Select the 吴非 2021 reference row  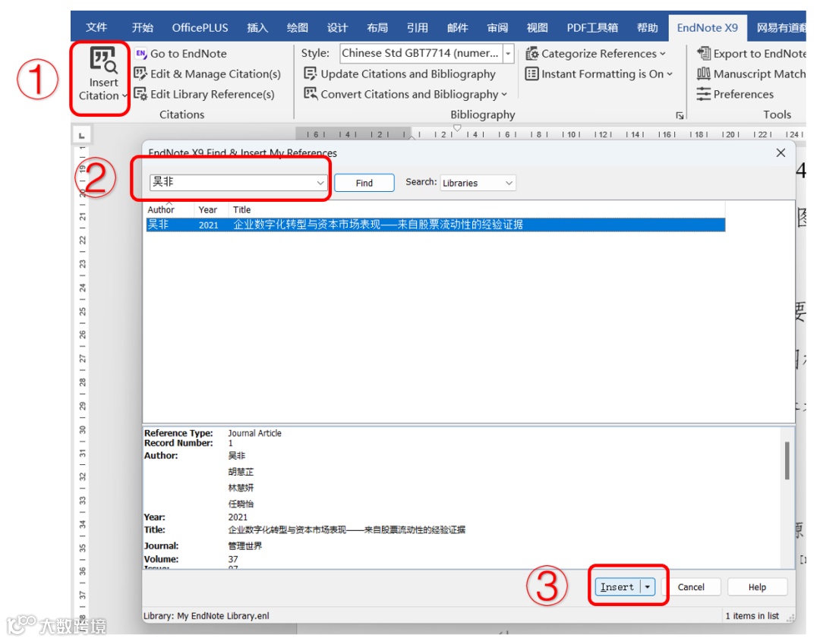click(x=435, y=225)
